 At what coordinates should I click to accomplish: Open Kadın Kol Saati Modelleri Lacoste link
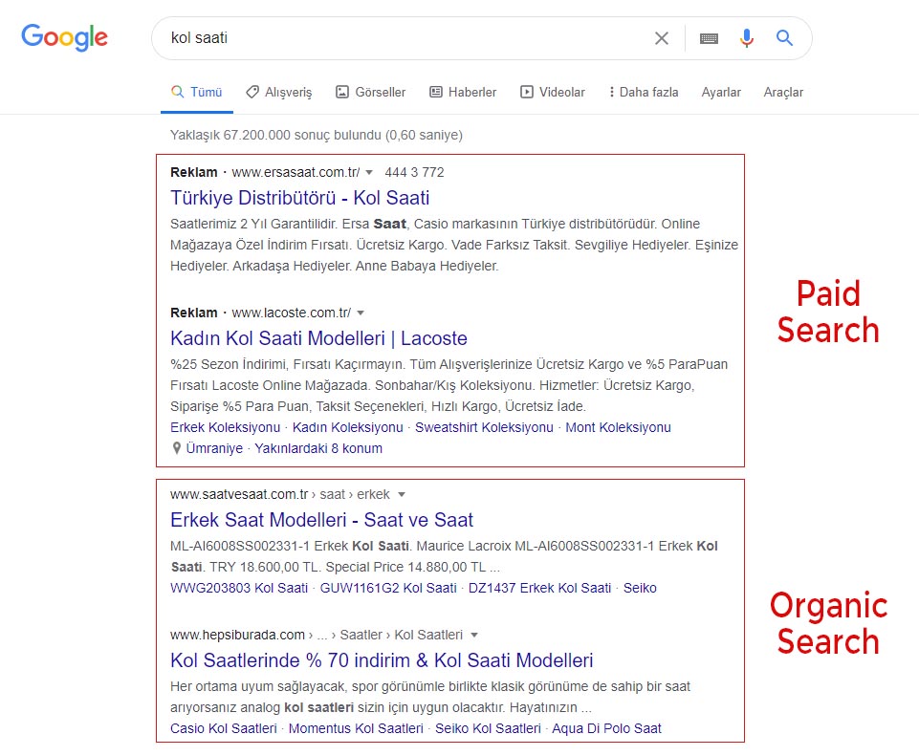(x=318, y=338)
